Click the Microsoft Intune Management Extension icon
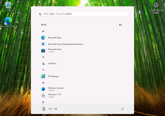The image size is (165, 116). (43, 44)
